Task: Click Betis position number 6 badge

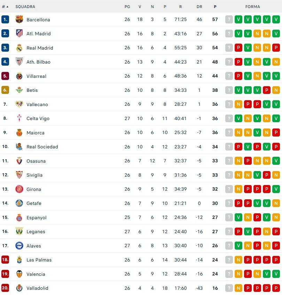Action: [x=5, y=90]
